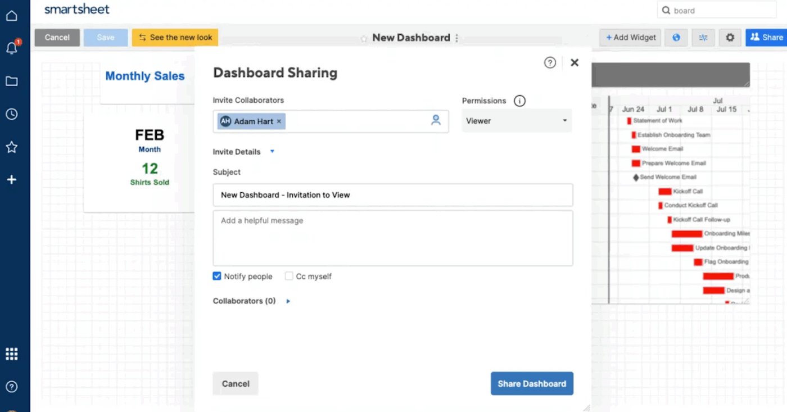Open dashboard settings with the gear icon
The width and height of the screenshot is (787, 412).
click(x=730, y=37)
